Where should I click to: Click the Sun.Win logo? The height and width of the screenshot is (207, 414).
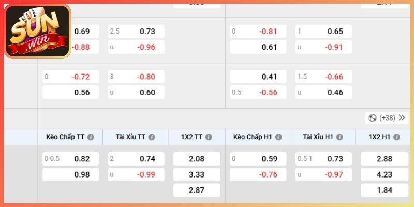(37, 31)
